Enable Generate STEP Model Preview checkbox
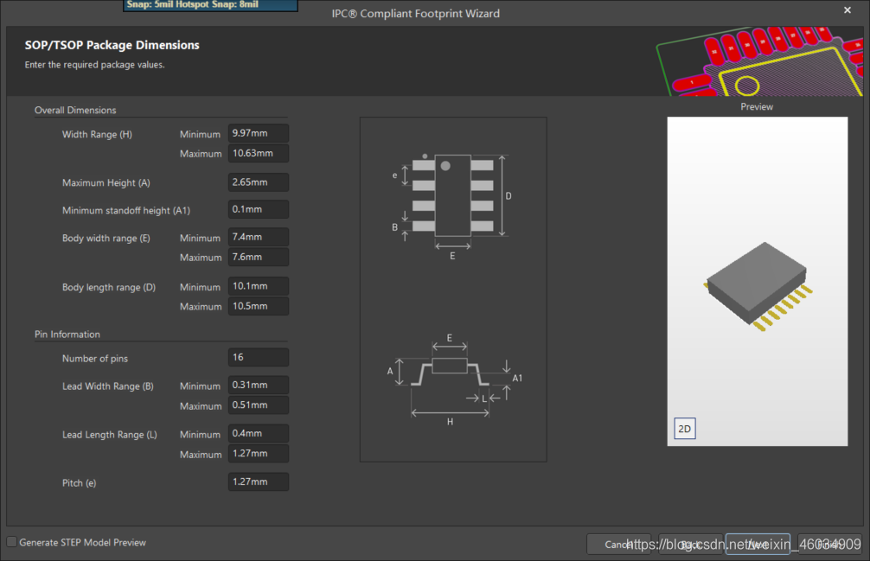Viewport: 870px width, 561px height. click(12, 542)
